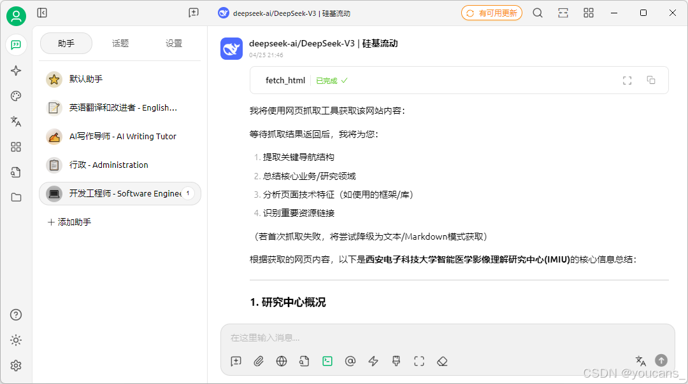Click message timestamp 04/25 21:46
The image size is (688, 384).
(266, 55)
